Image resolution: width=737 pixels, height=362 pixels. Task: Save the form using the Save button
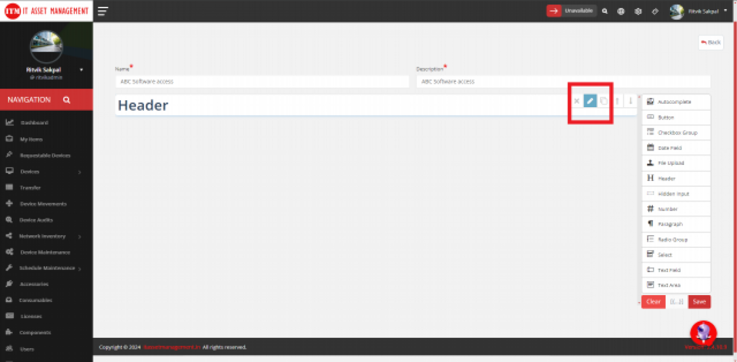(x=699, y=302)
